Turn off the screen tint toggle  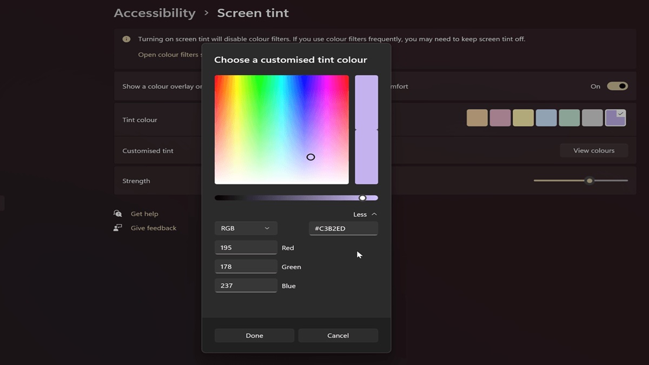tap(617, 86)
